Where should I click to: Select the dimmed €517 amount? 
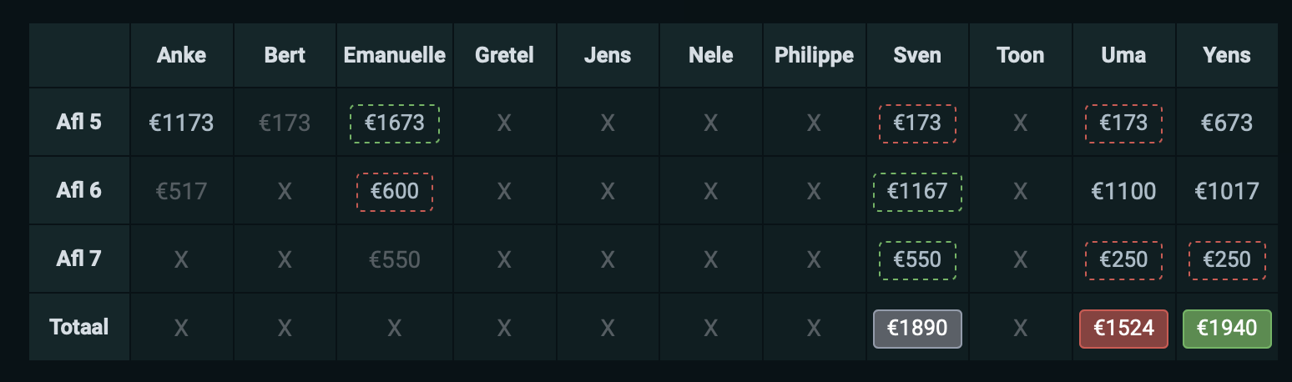pos(181,192)
